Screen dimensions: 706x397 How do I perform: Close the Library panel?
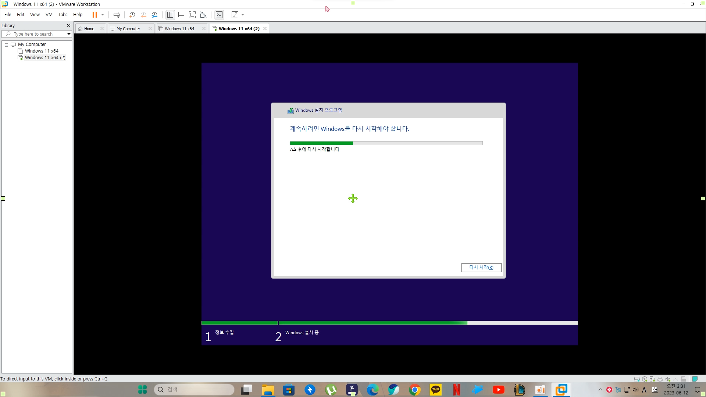68,26
